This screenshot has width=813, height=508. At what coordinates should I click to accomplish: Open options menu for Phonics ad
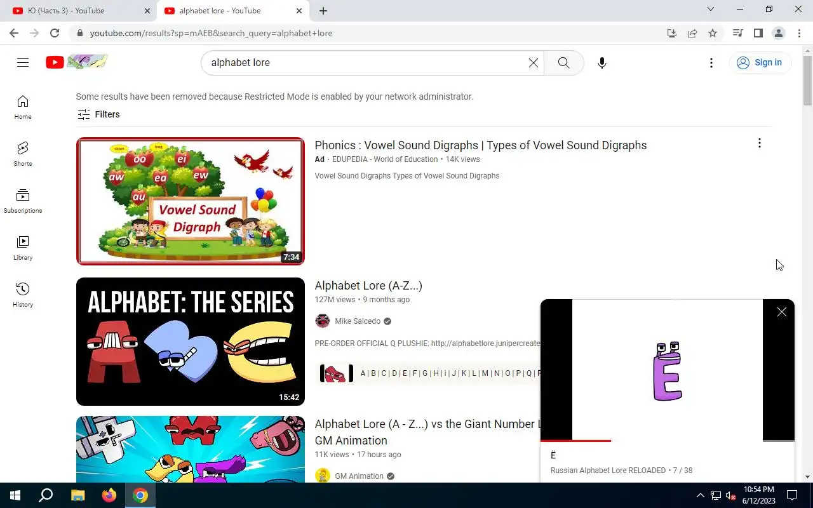[759, 144]
